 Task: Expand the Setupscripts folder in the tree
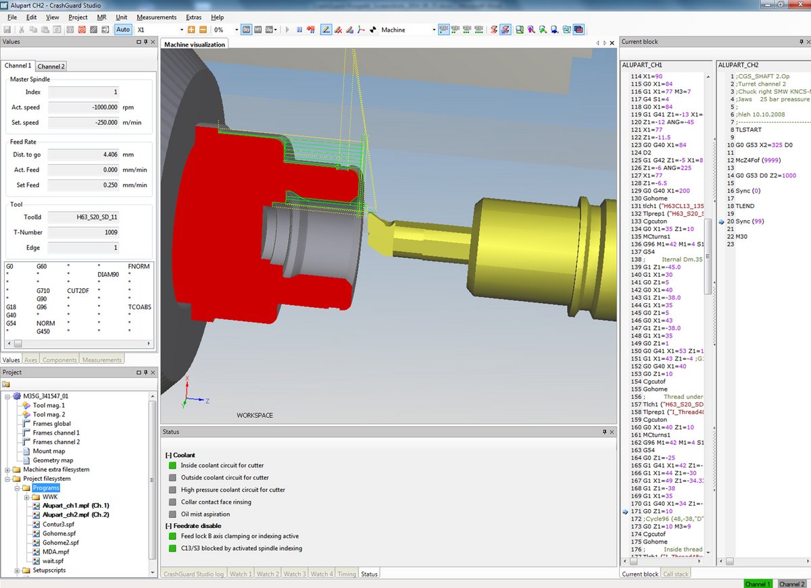[17, 570]
